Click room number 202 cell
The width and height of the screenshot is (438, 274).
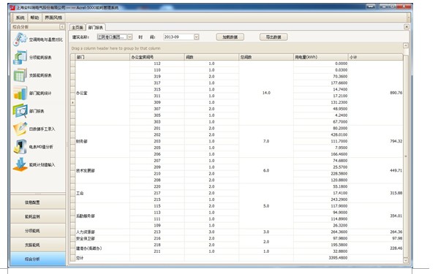pos(157,134)
